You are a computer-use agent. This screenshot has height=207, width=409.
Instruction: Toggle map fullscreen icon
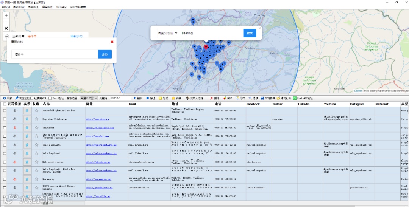click(6, 28)
